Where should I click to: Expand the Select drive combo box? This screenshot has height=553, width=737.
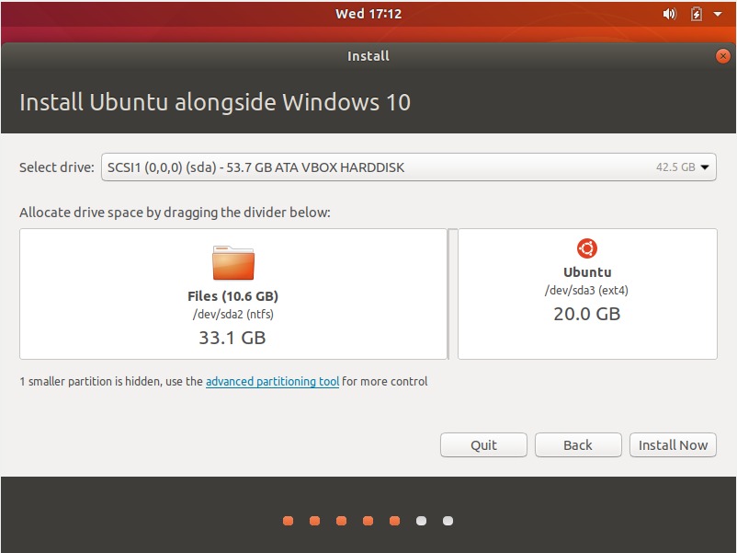(x=408, y=167)
